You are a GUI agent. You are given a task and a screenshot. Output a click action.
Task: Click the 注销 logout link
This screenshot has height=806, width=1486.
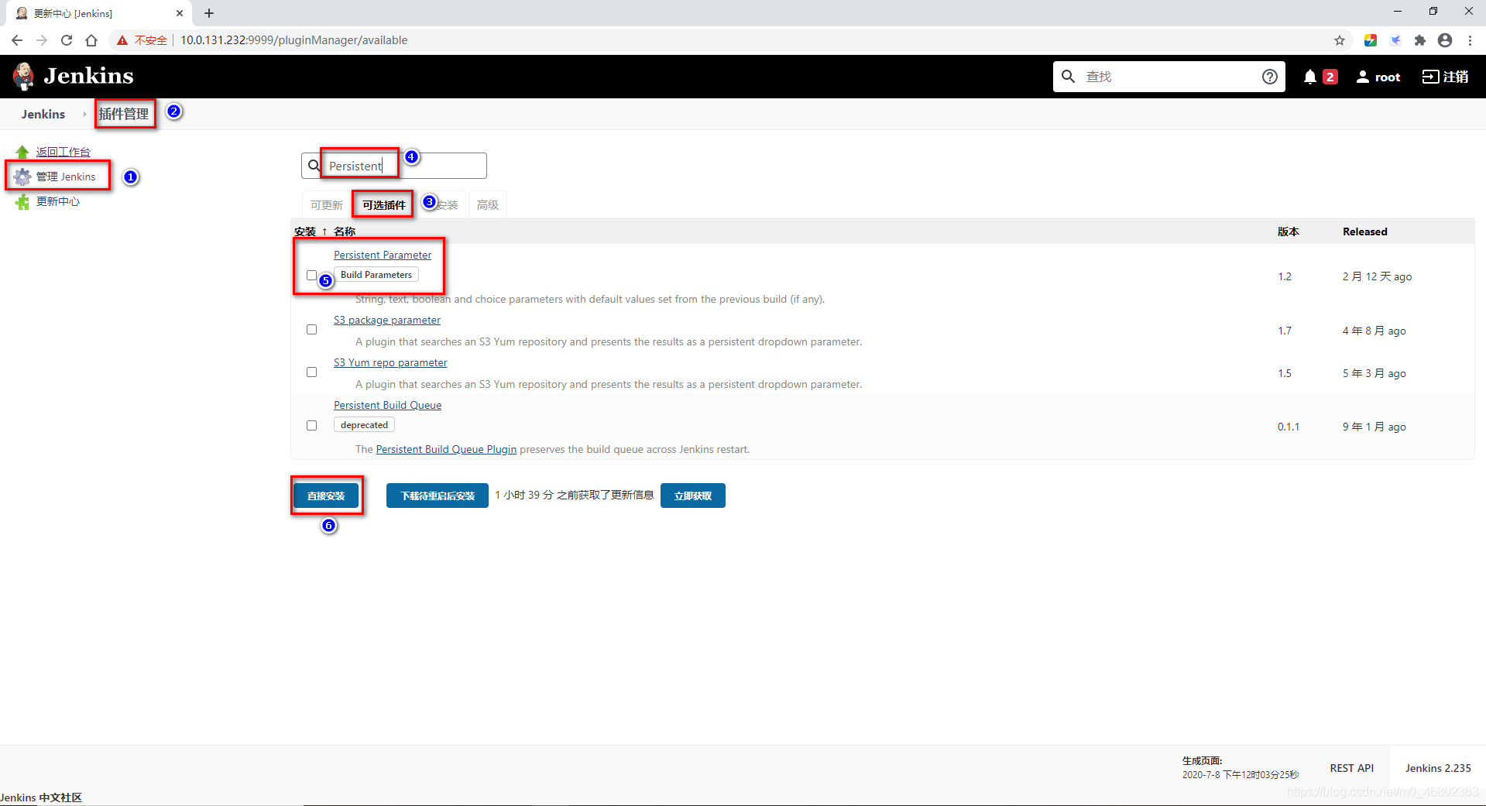pos(1456,77)
